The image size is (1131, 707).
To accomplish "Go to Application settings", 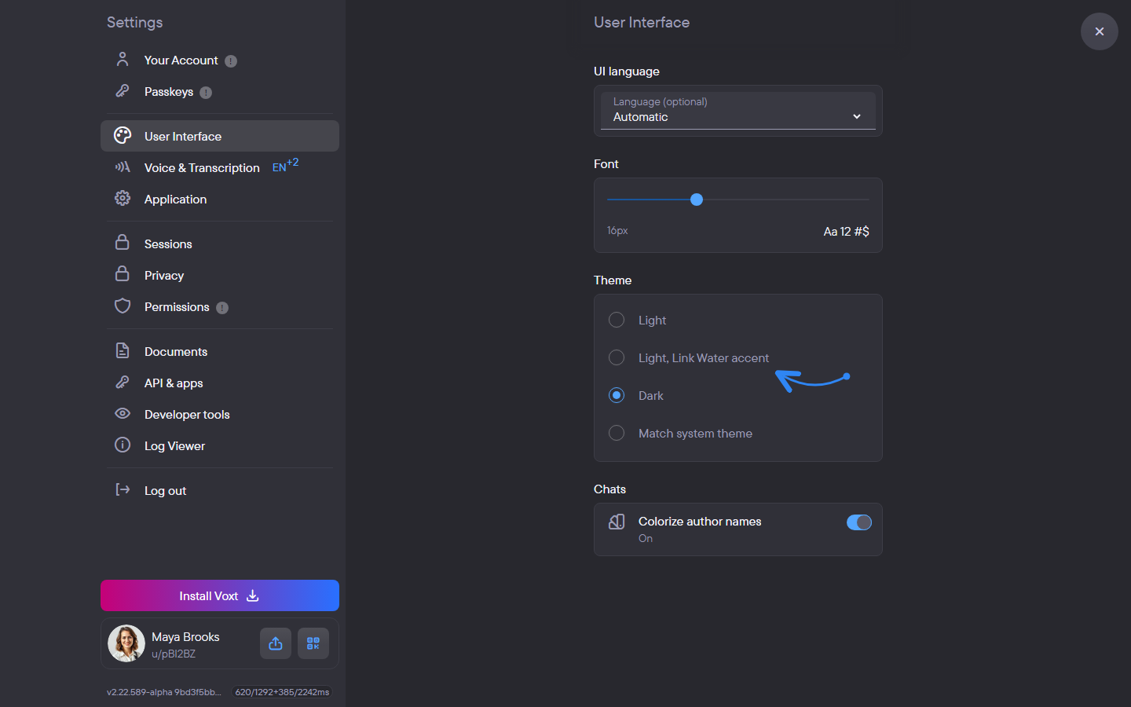I will (x=220, y=199).
